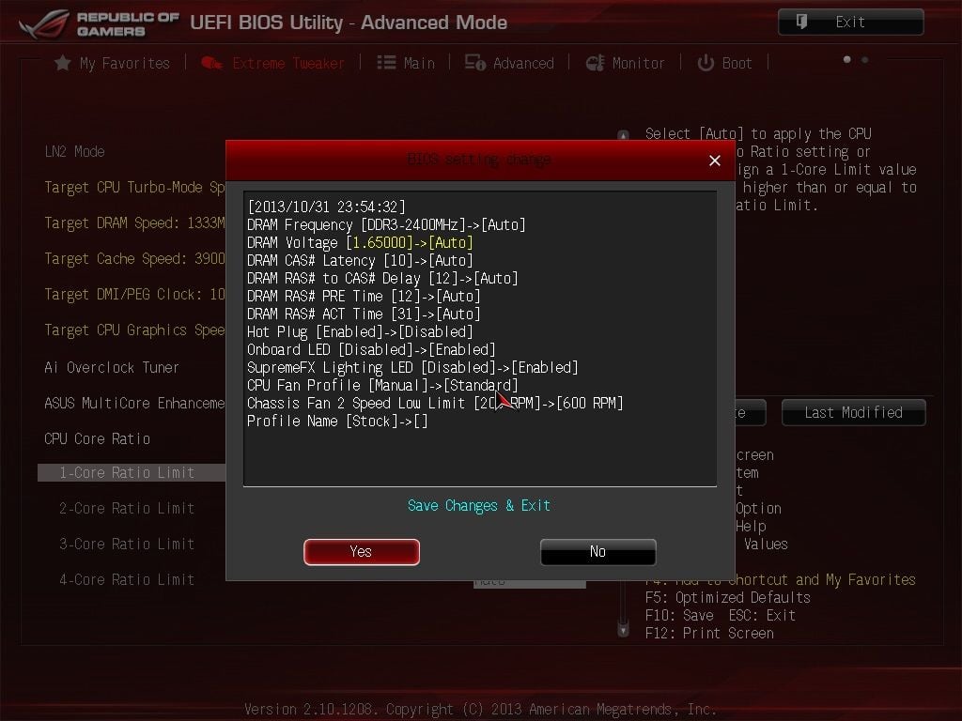This screenshot has width=962, height=721.
Task: Click the Hot Plug change entry
Action: [x=360, y=331]
